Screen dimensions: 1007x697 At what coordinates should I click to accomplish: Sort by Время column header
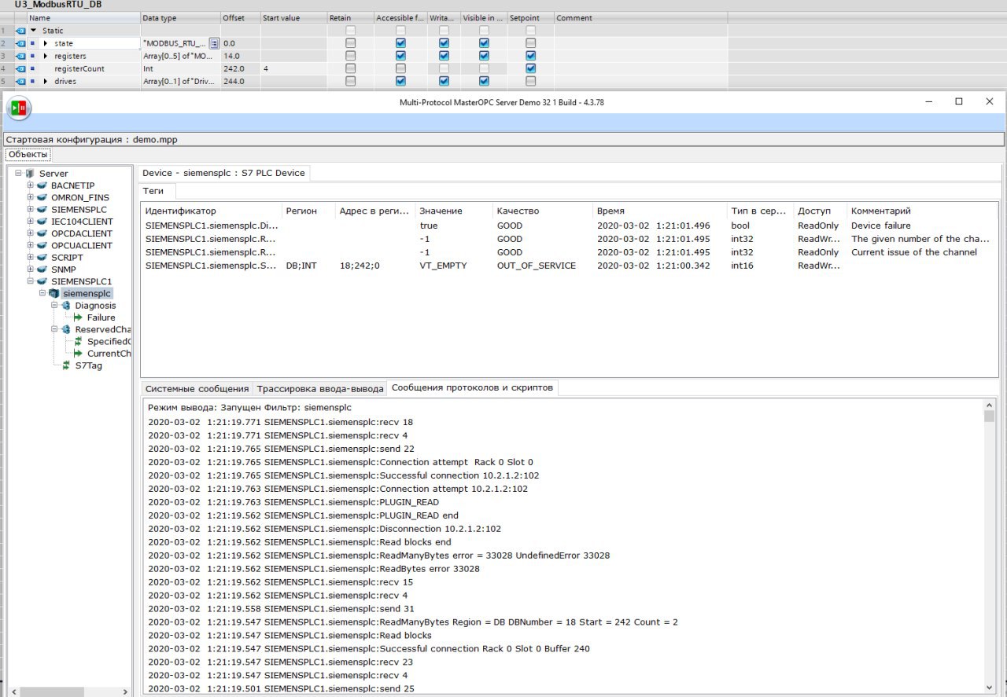(659, 211)
